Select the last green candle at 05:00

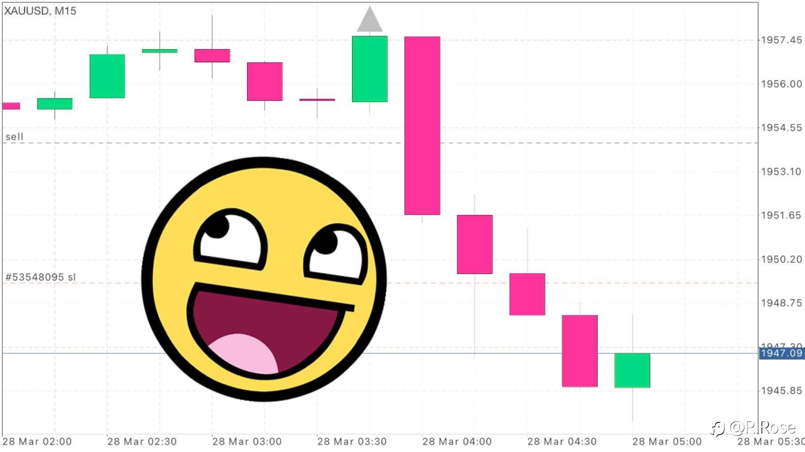pyautogui.click(x=632, y=371)
